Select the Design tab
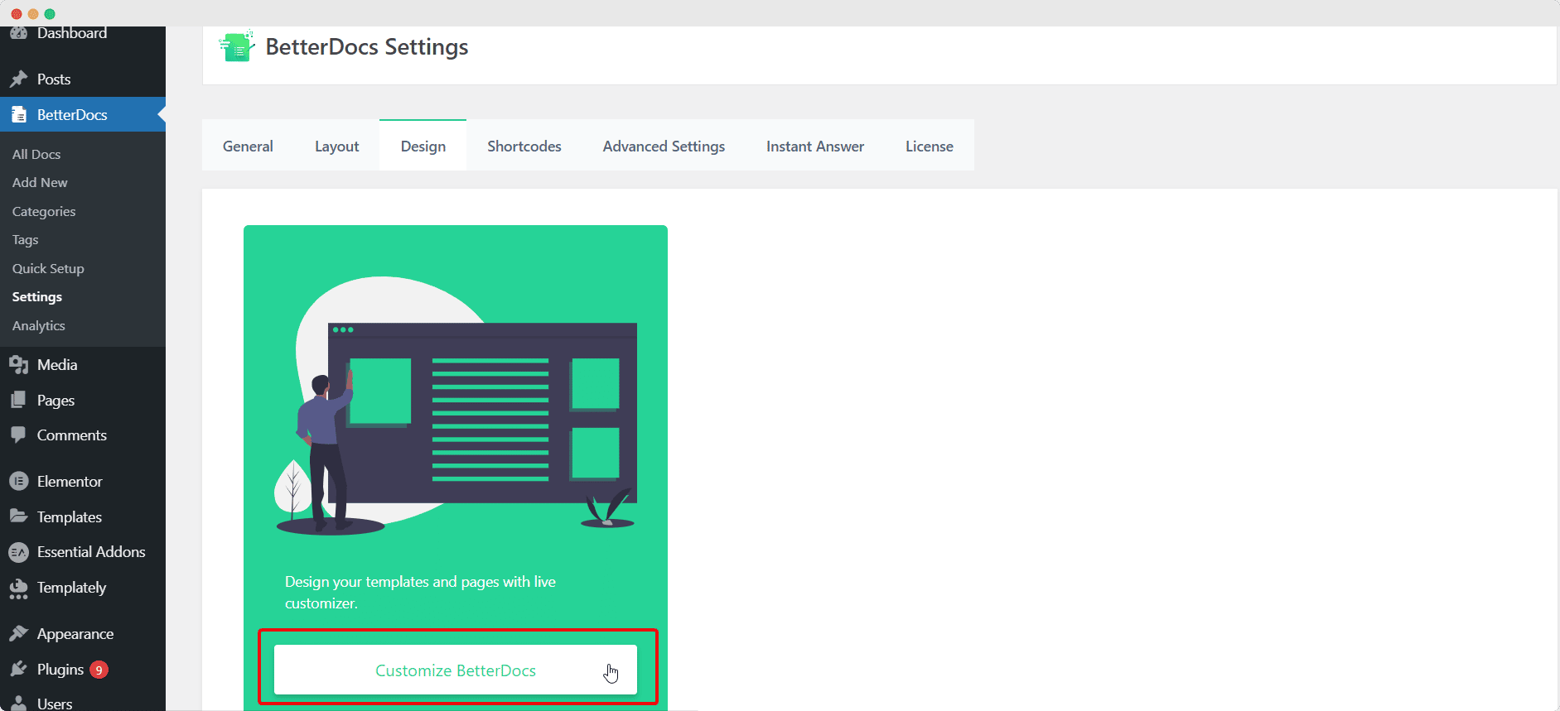Viewport: 1560px width, 711px height. click(x=423, y=147)
